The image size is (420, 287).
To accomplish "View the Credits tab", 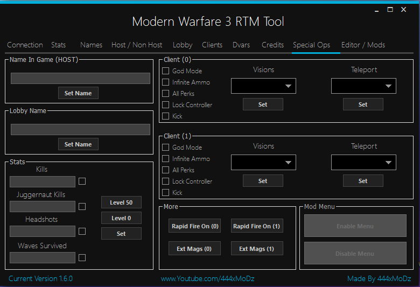I will click(272, 45).
